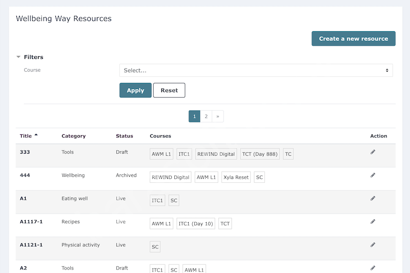The image size is (410, 273).
Task: Click the Course filter label
Action: [32, 70]
